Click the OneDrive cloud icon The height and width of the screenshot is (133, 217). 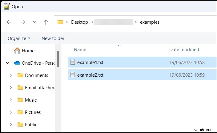pos(17,63)
